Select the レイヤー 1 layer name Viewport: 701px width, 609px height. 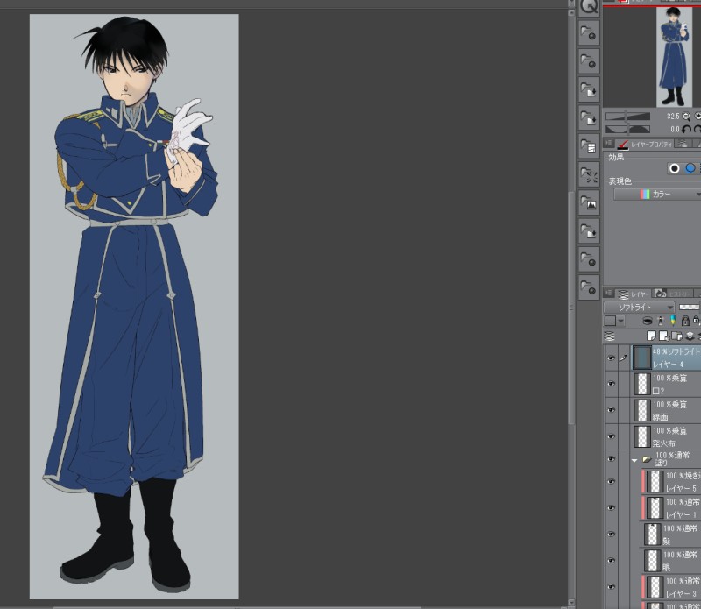[681, 514]
